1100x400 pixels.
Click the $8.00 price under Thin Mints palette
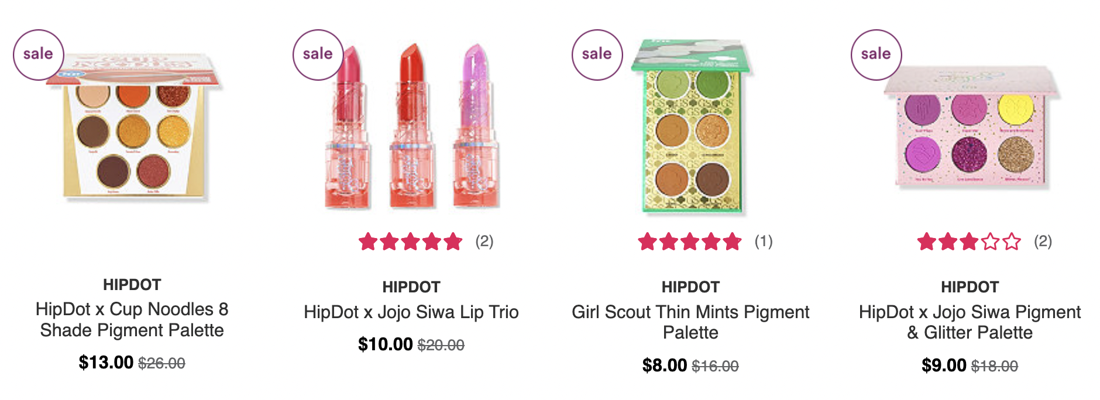click(x=665, y=365)
